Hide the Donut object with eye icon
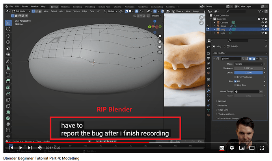 click(263, 26)
